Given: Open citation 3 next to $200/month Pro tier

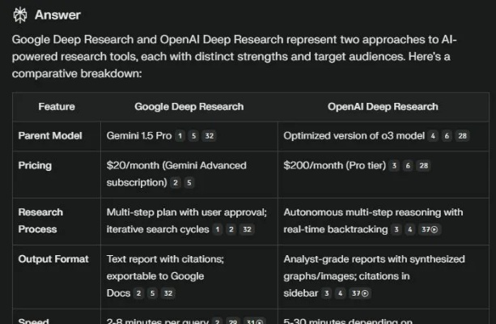Looking at the screenshot, I should pos(394,166).
